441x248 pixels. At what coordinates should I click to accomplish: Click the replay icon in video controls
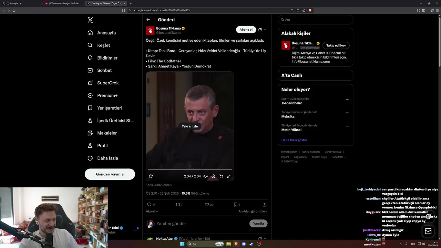point(151,176)
